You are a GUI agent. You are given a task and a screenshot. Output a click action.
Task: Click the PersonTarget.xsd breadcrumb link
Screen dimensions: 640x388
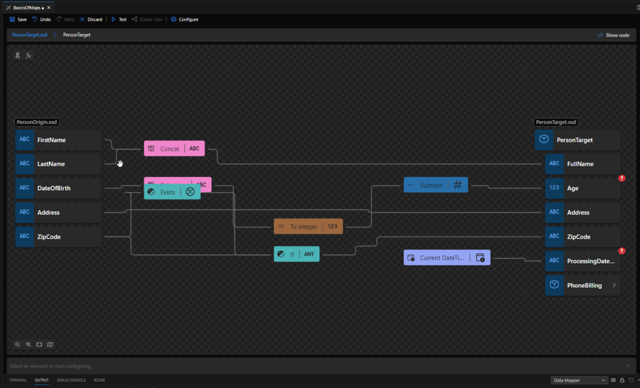pos(29,35)
